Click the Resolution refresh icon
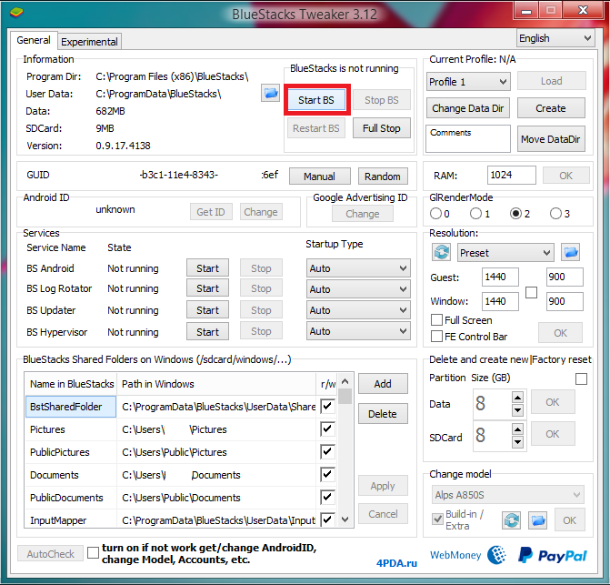Viewport: 610px width, 585px height. [441, 253]
